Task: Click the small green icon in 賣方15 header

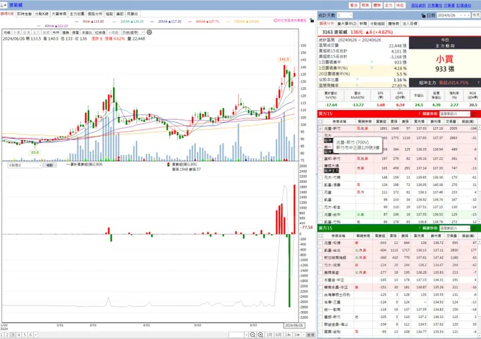Action: pos(474,228)
